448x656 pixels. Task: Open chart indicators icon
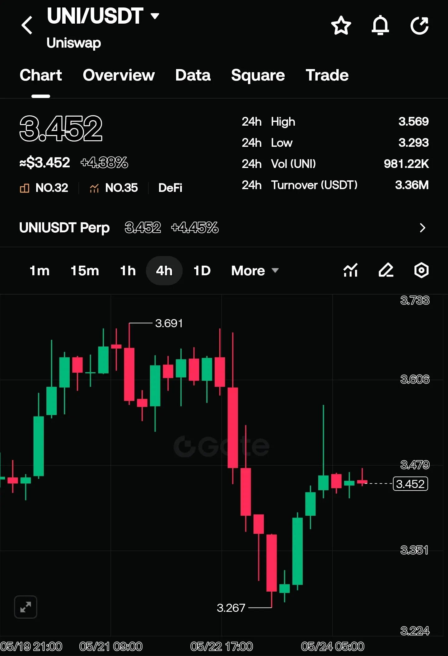tap(351, 270)
